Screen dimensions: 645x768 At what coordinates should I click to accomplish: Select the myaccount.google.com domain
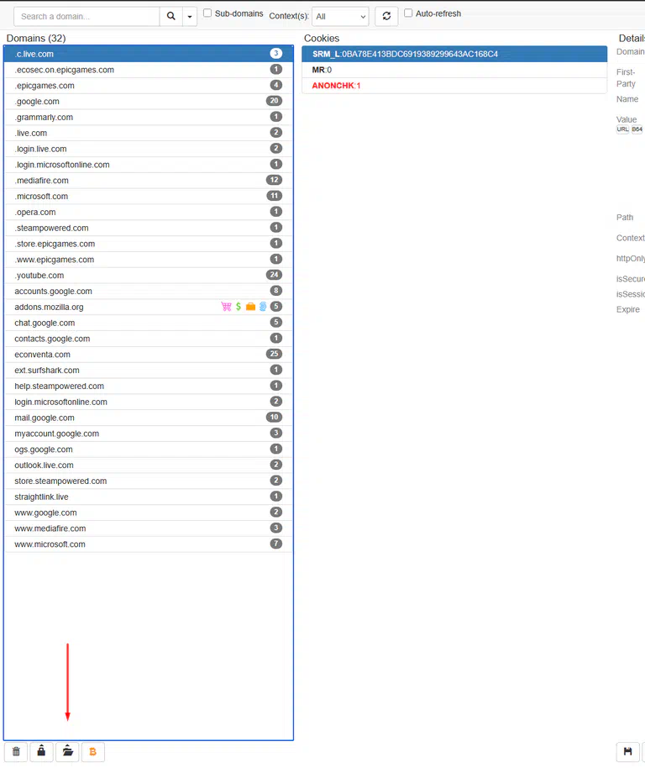click(x=149, y=434)
